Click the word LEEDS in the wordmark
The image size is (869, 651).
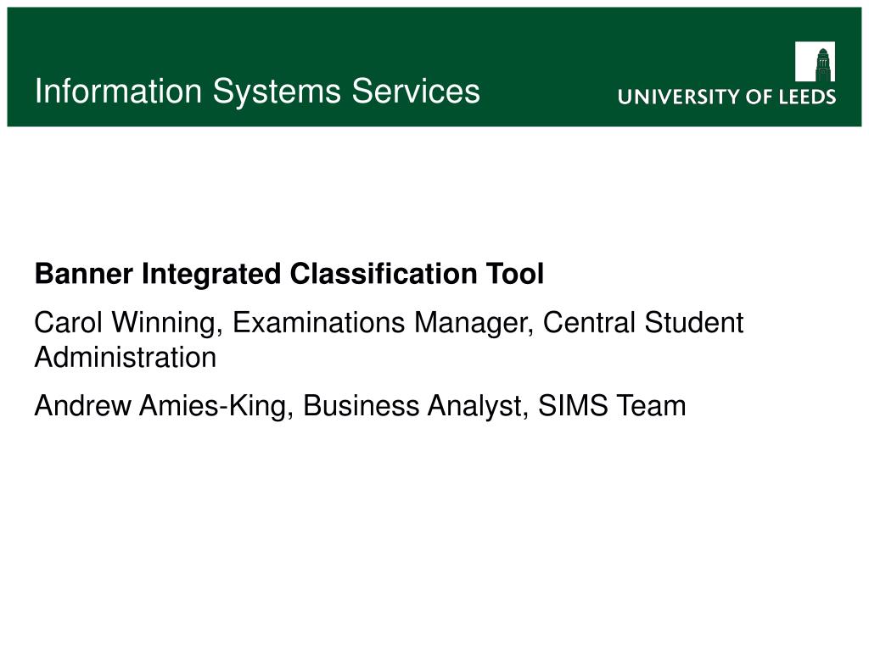(808, 97)
